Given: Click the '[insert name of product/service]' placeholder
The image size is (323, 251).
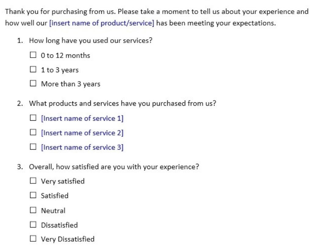Looking at the screenshot, I should coord(101,23).
